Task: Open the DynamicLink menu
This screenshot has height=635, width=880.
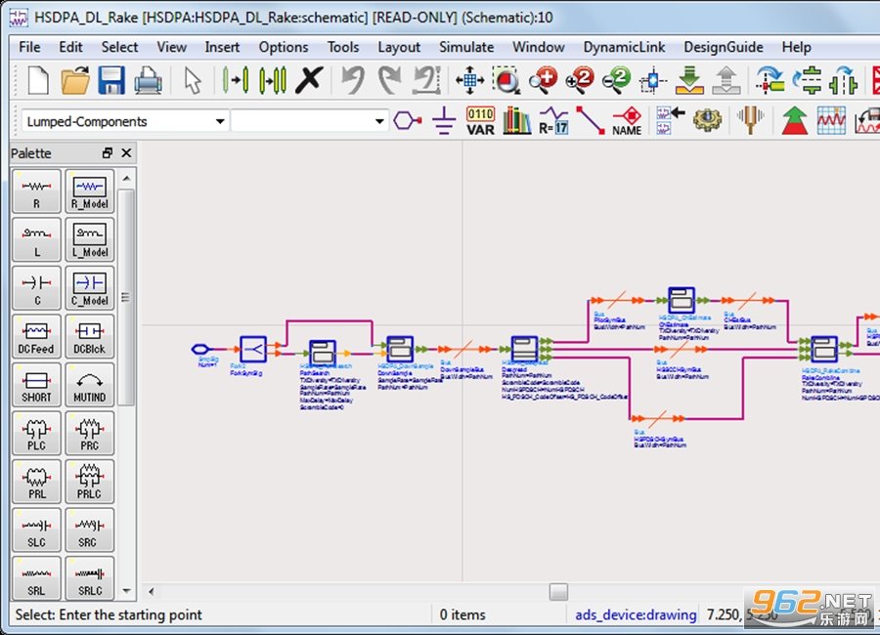Action: click(624, 47)
